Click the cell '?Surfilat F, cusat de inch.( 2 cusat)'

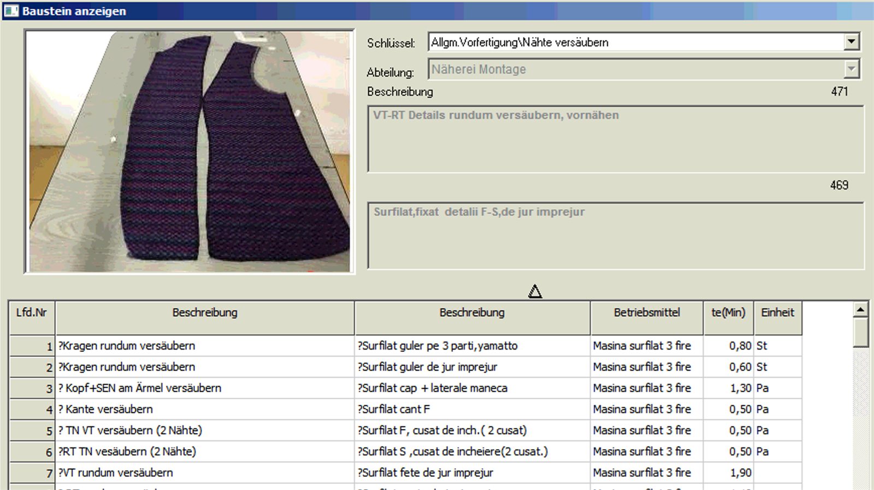(x=473, y=430)
